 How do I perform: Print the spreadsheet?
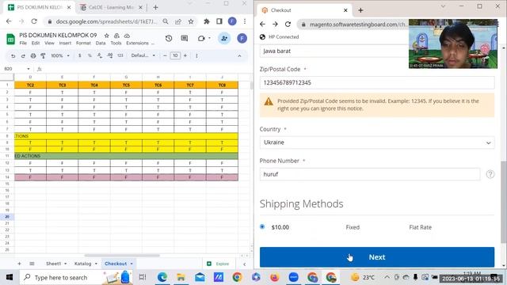(33, 55)
